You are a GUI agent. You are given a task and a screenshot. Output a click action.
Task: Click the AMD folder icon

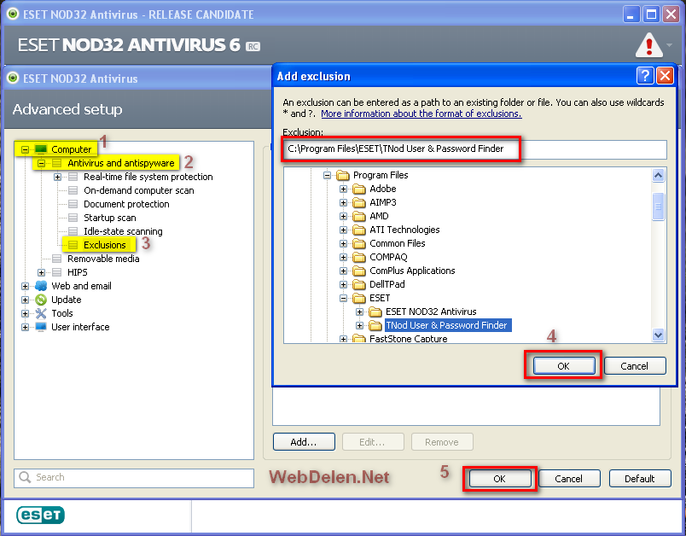click(358, 216)
